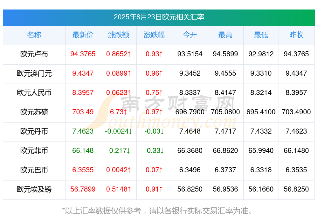Click the 696.7900 opening value
Screen dimensions: 318x221
click(190, 112)
